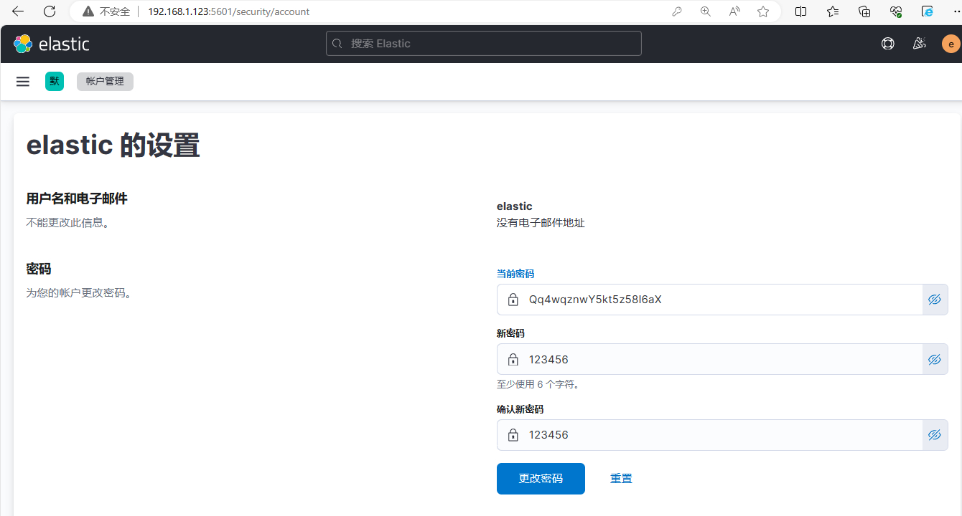
Task: Click the 搜索 Elastic search box
Action: [x=483, y=44]
